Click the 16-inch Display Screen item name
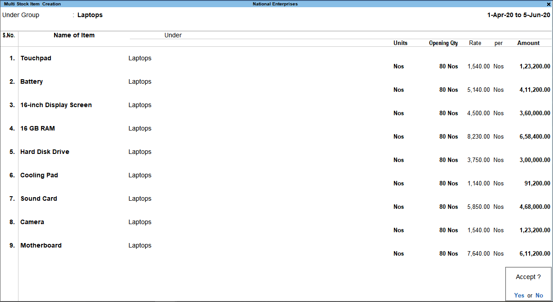553x302 pixels. click(56, 105)
